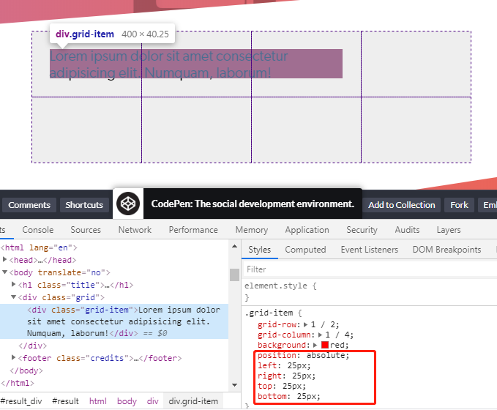497x410 pixels.
Task: Open the red background color swatch
Action: pyautogui.click(x=324, y=345)
